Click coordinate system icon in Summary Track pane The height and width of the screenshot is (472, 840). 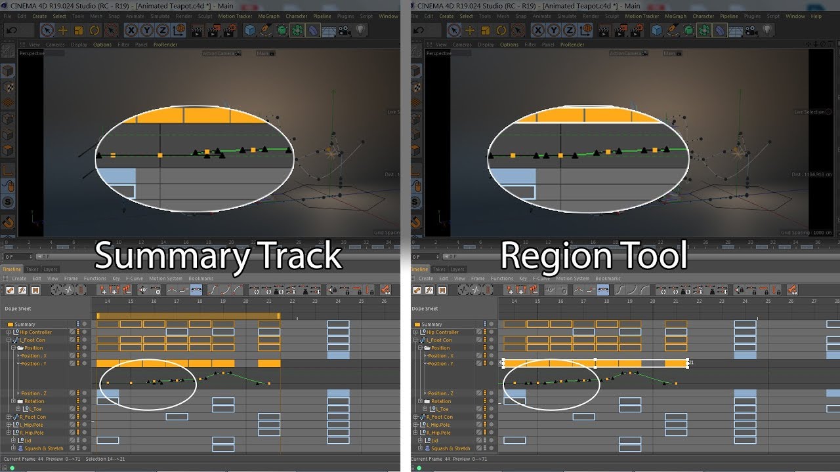[x=178, y=29]
